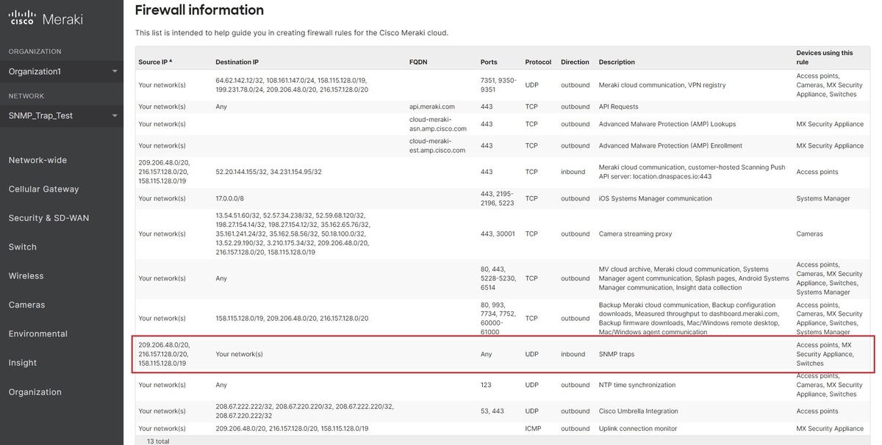
Task: Click the Protocol column header
Action: click(x=538, y=62)
